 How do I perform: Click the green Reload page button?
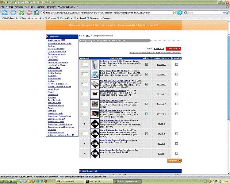pyautogui.click(x=21, y=13)
